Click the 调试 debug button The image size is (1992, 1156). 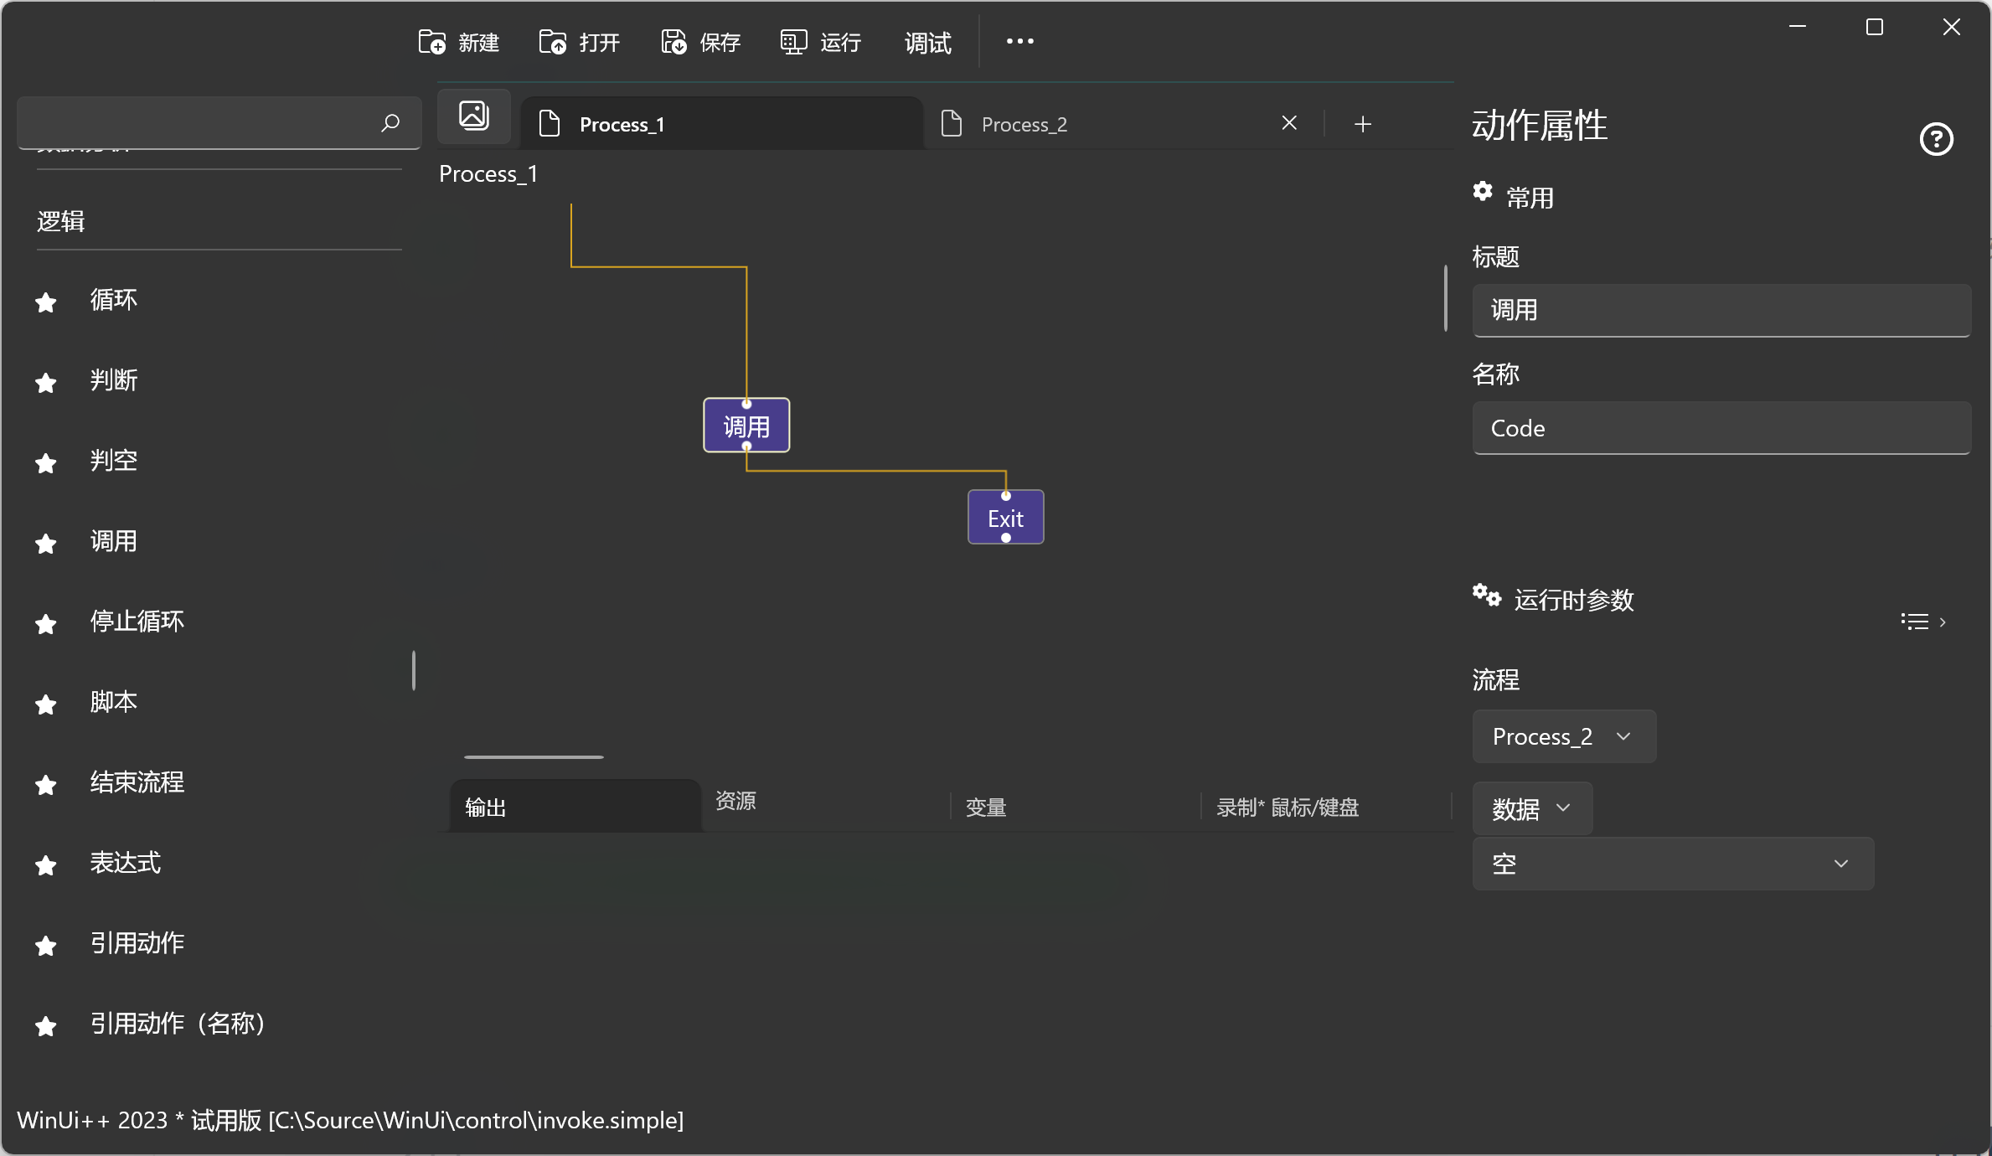click(x=927, y=42)
